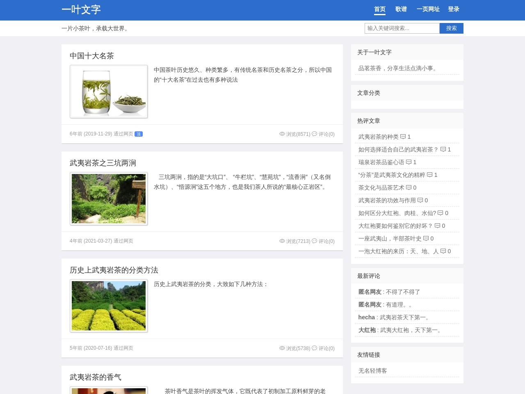The width and height of the screenshot is (525, 394).
Task: Click the comment count icon next to 瑞泉岩茶品鉴心语
Action: point(409,162)
